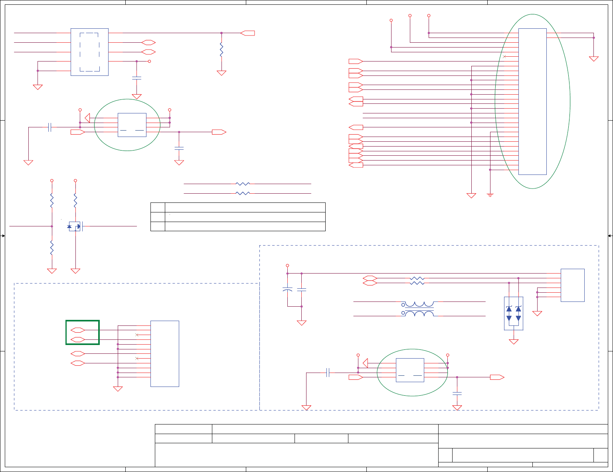Select the upper horizontal resistor above the table

(243, 184)
